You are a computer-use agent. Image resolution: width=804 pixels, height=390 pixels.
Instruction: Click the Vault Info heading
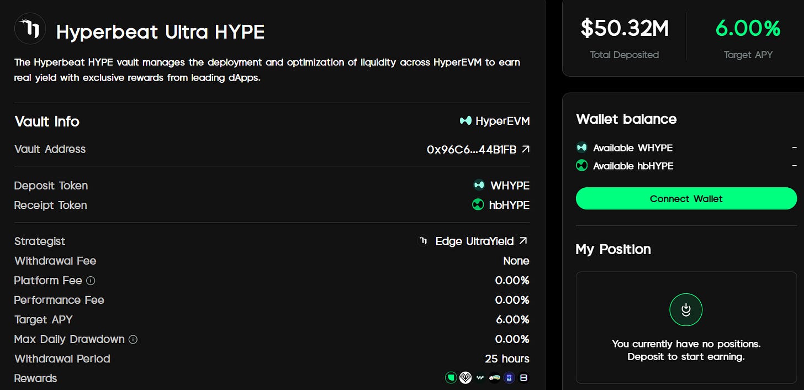pyautogui.click(x=47, y=122)
